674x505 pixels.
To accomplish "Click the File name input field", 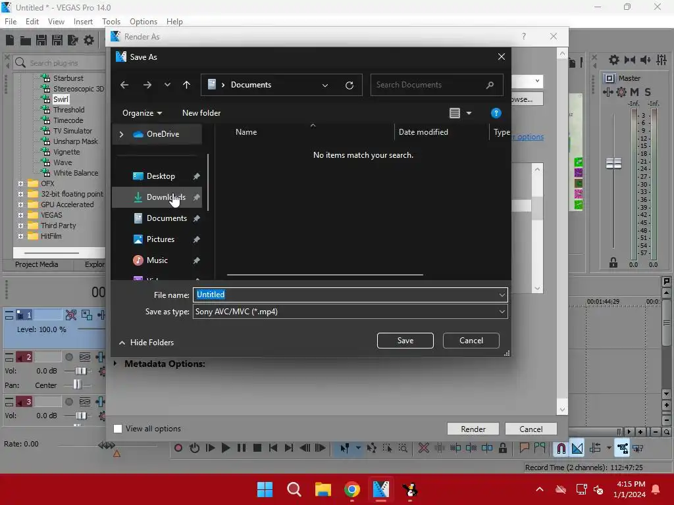I will click(x=350, y=295).
